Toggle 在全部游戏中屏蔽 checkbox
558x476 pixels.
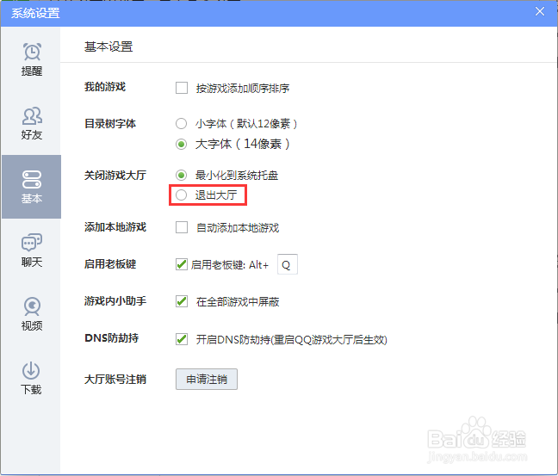[x=182, y=301]
